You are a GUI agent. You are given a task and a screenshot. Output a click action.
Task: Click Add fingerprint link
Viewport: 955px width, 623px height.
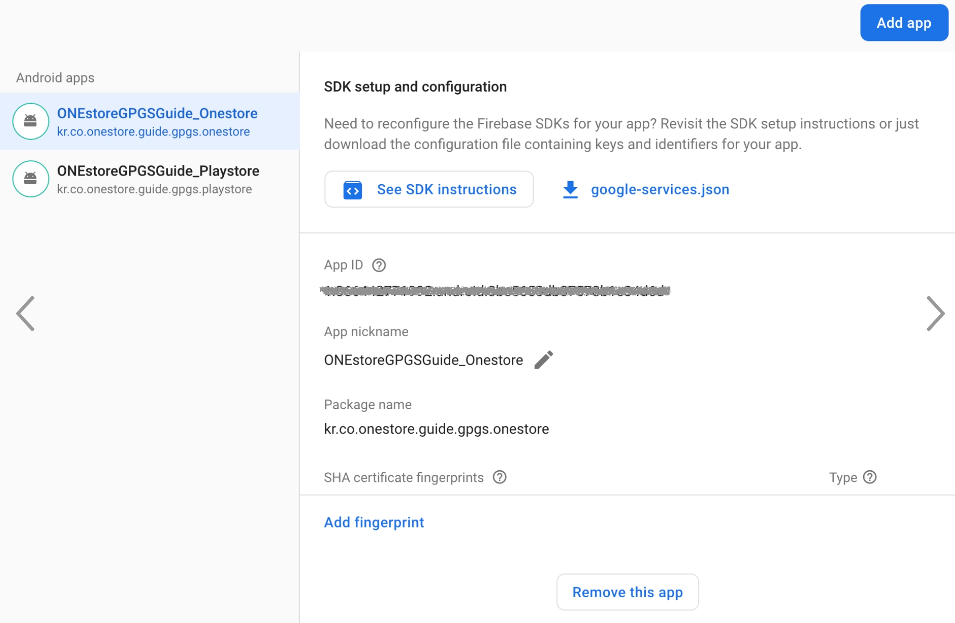pyautogui.click(x=374, y=522)
